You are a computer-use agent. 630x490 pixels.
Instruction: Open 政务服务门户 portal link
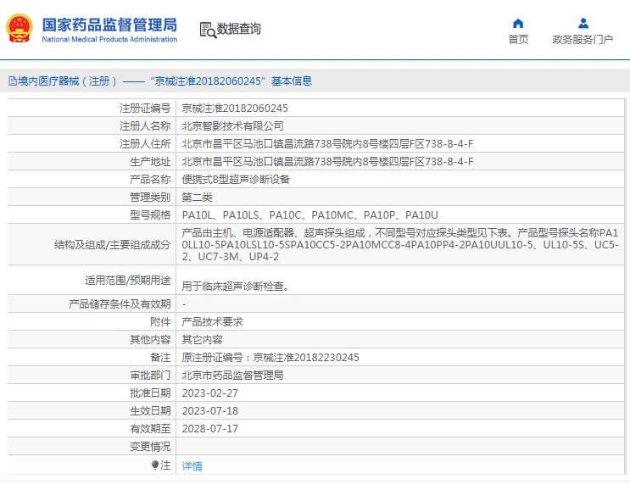(583, 39)
